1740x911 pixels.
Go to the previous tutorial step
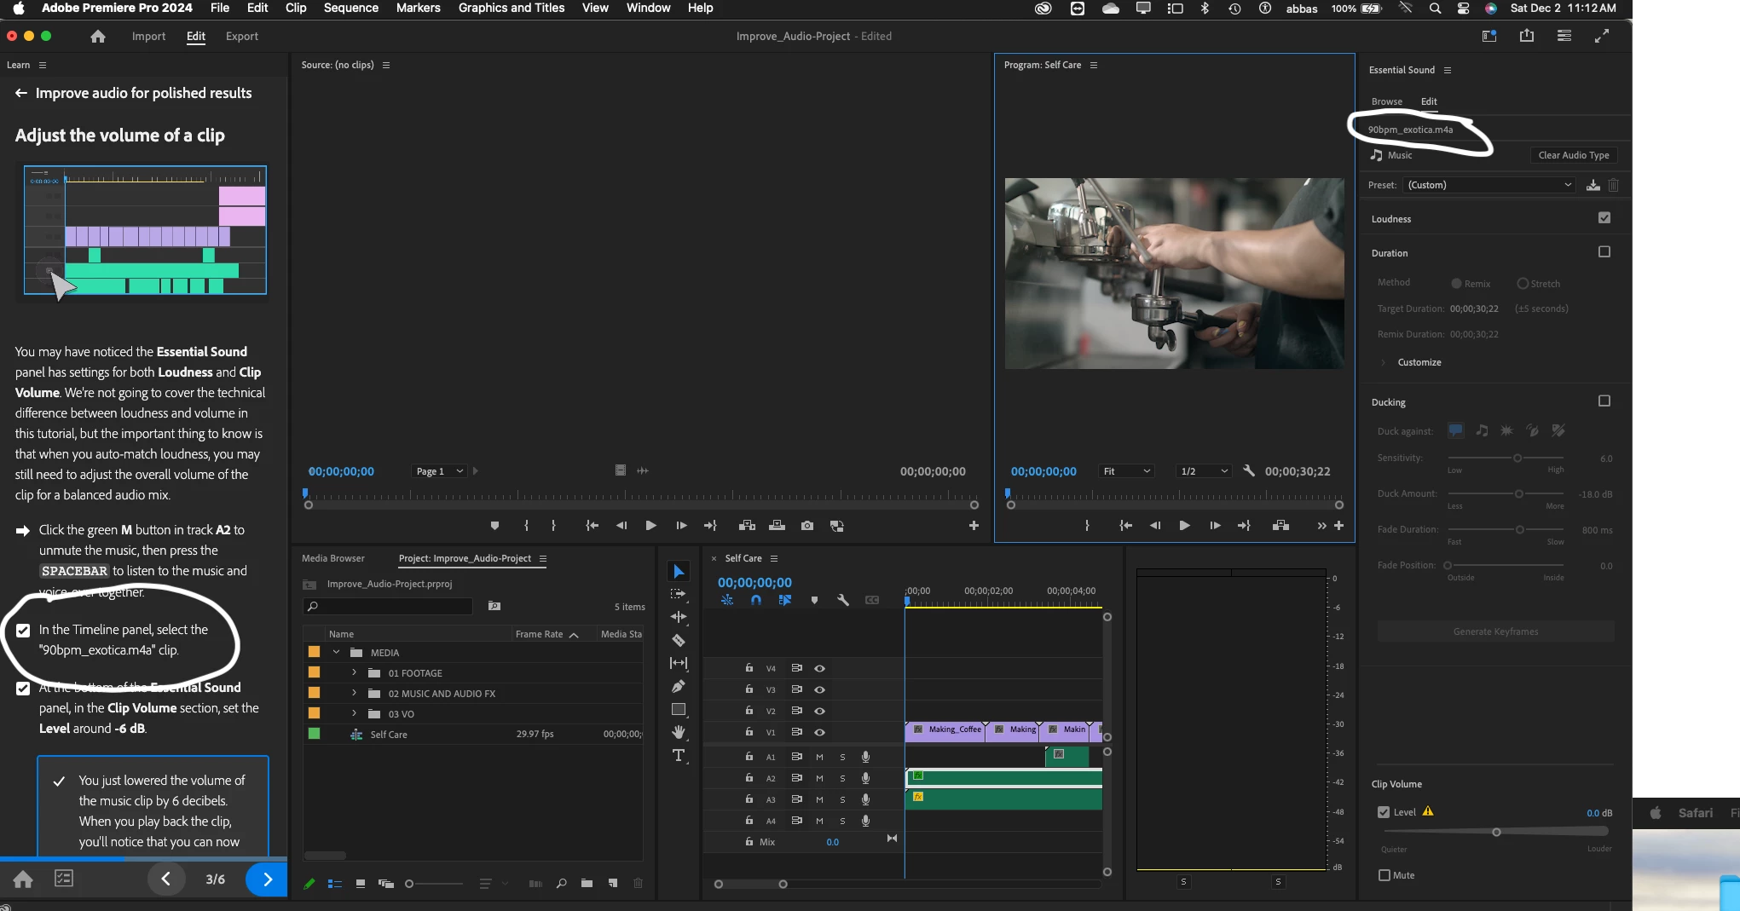(166, 879)
